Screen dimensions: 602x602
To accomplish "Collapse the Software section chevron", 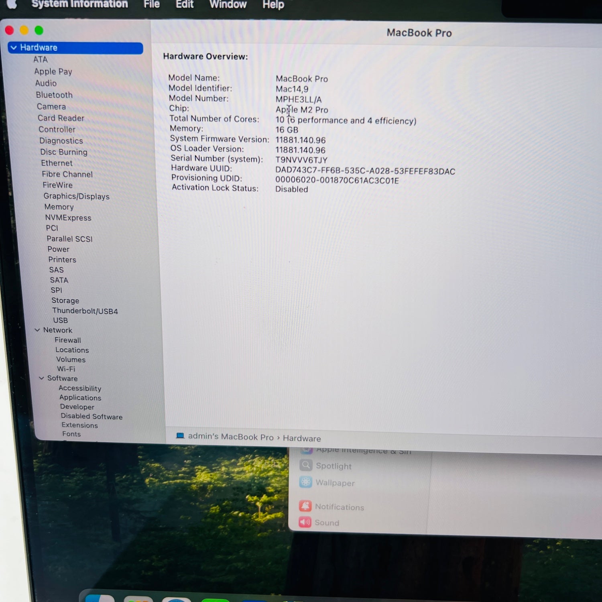I will point(41,378).
